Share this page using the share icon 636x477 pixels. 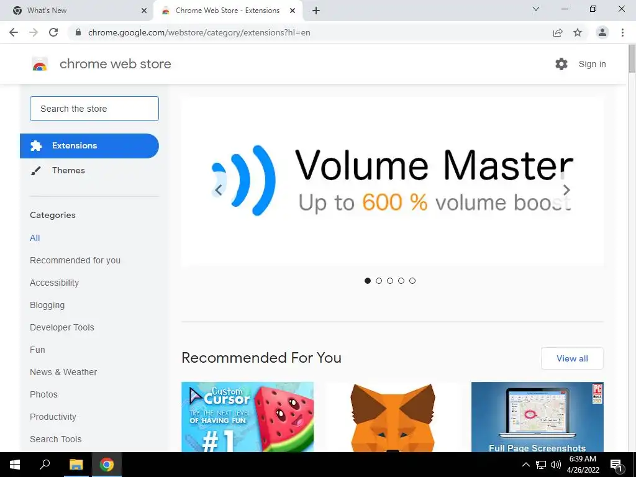tap(558, 32)
